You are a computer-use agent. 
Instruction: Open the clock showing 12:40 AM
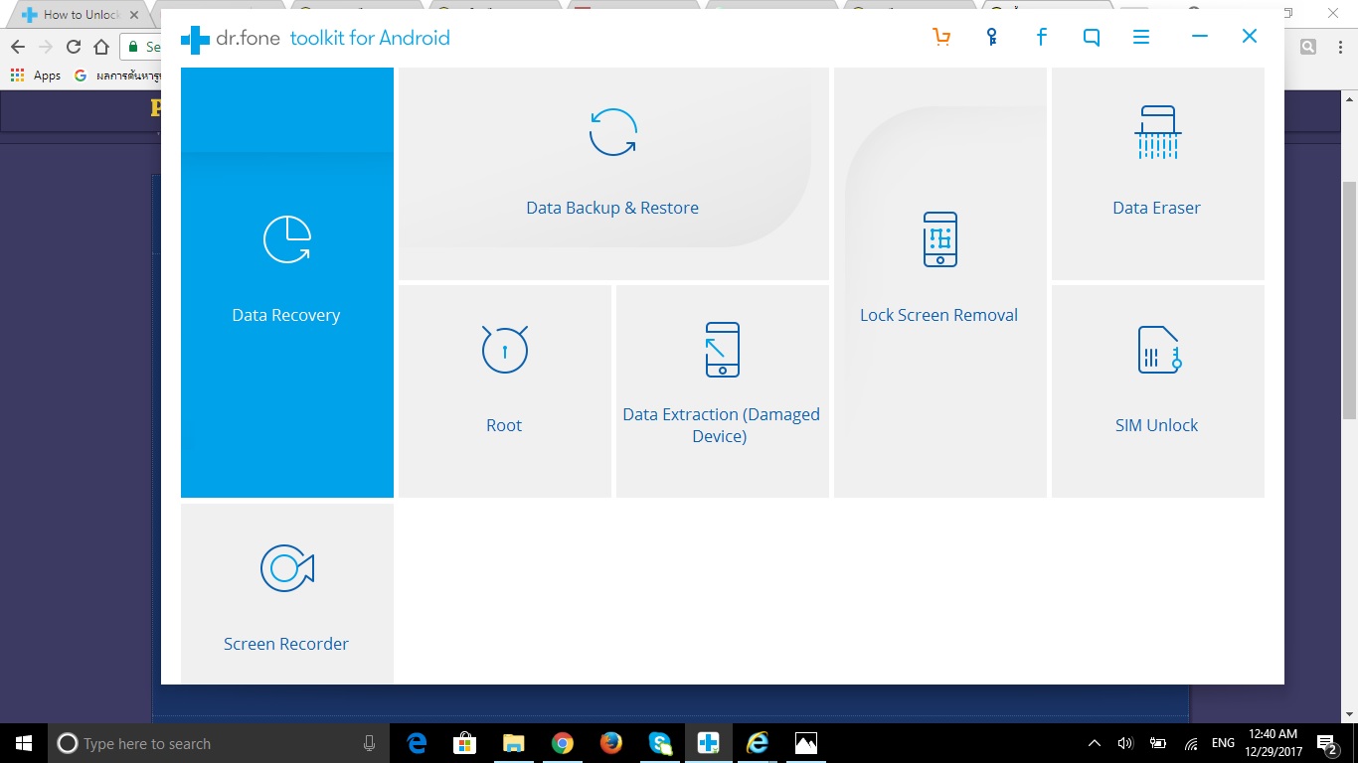[x=1274, y=743]
